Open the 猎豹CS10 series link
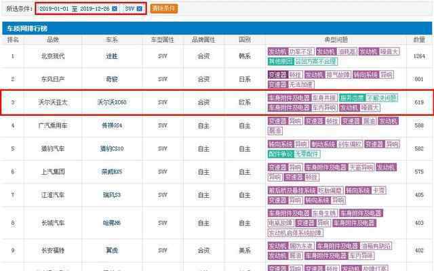This screenshot has height=271, width=434. tap(112, 149)
